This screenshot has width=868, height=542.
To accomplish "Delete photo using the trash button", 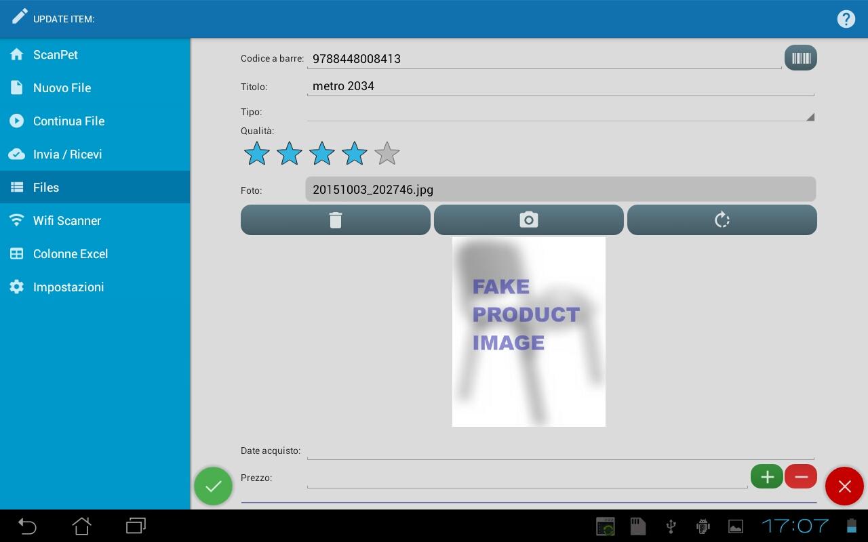I will [x=336, y=220].
